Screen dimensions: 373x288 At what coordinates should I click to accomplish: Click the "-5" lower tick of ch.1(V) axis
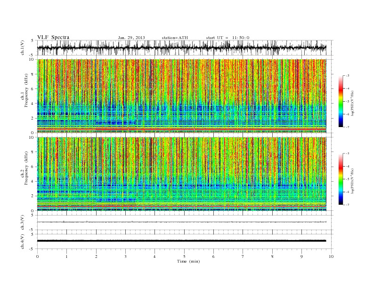pyautogui.click(x=32, y=56)
